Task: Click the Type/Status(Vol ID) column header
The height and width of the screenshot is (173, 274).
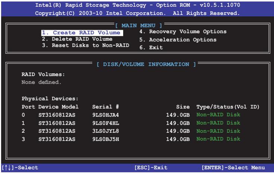Action: click(x=228, y=107)
